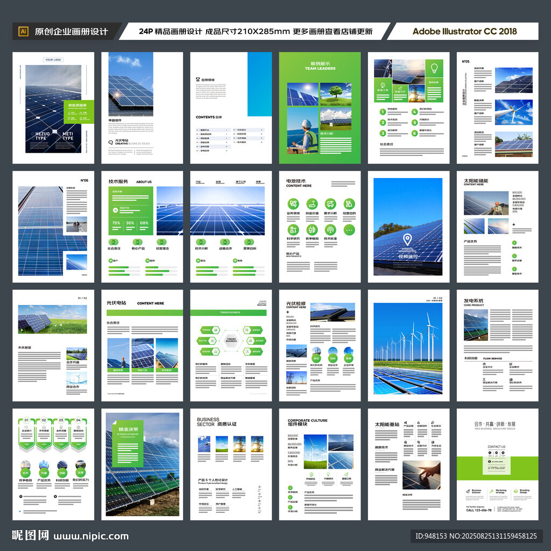Click the 需求分析 green circle icon

[330, 204]
